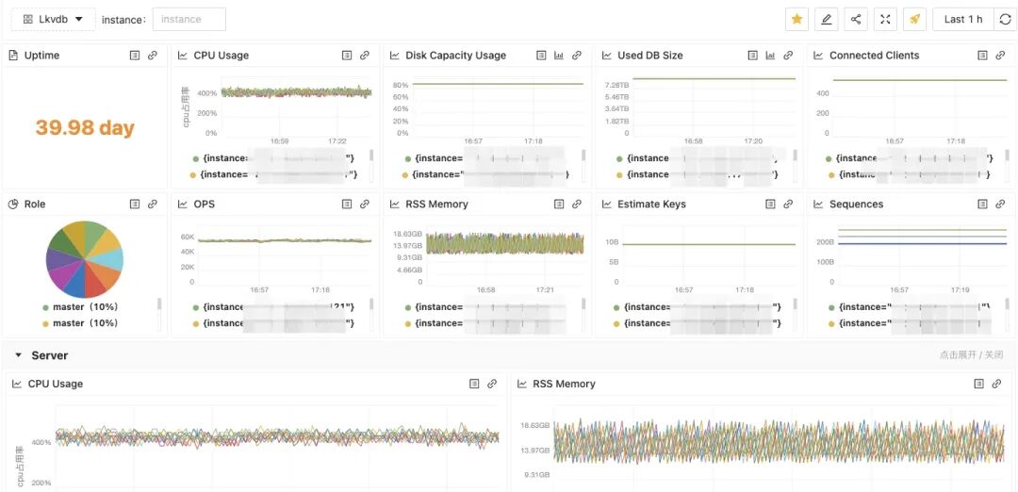Click the share dashboard icon
1018x492 pixels.
click(856, 20)
